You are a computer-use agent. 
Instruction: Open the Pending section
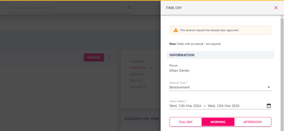click(x=136, y=80)
